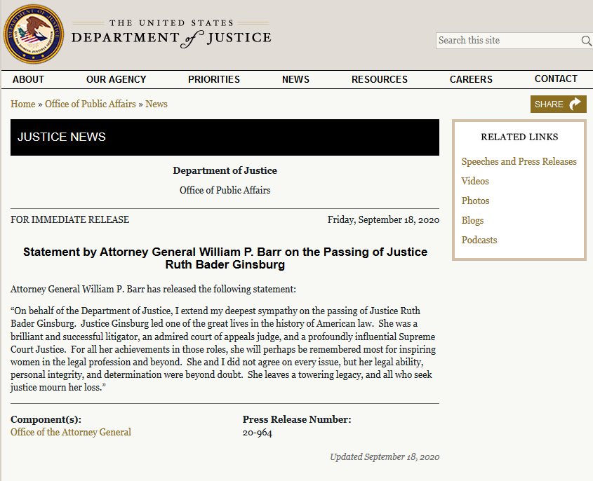Image resolution: width=593 pixels, height=481 pixels.
Task: Click the For Immediate Release label
Action: point(70,219)
